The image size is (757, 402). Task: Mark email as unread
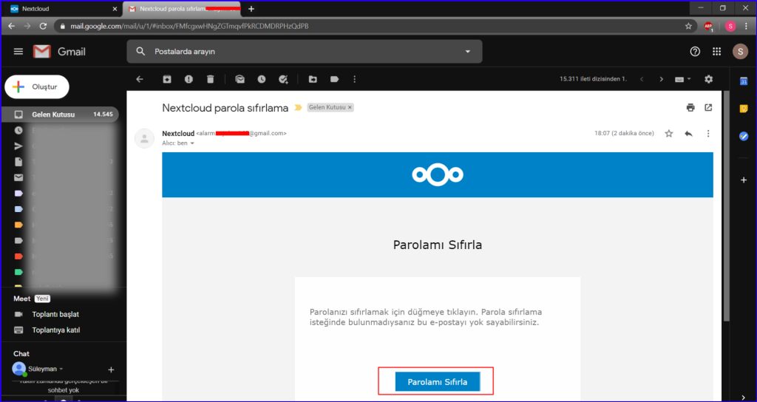240,79
